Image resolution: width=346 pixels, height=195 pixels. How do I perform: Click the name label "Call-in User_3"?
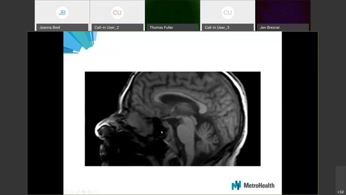point(217,28)
